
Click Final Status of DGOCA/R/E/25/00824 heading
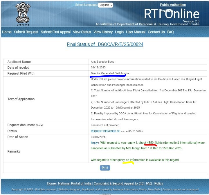coord(105,44)
